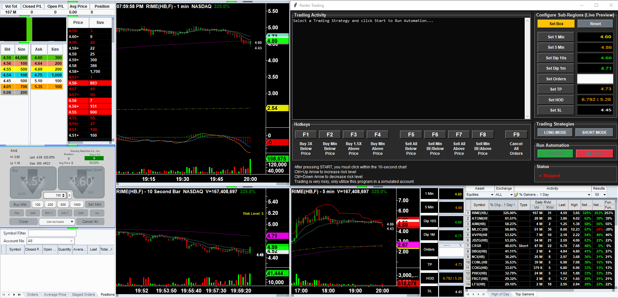
Task: Toggle the P button beside quantity
Action: [x=69, y=195]
